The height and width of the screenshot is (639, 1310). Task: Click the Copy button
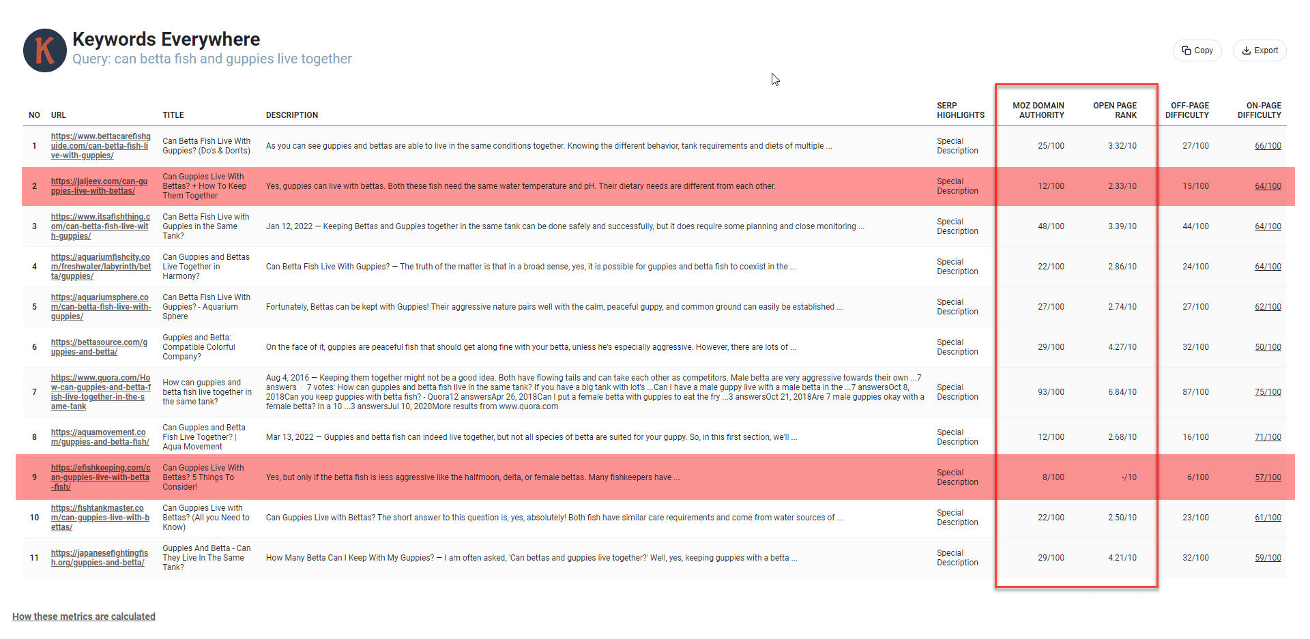click(x=1197, y=50)
